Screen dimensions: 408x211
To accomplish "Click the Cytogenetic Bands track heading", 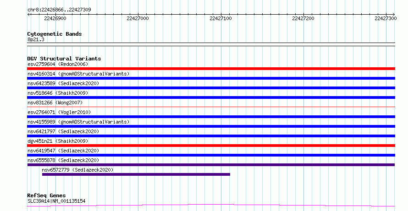I will click(55, 34).
